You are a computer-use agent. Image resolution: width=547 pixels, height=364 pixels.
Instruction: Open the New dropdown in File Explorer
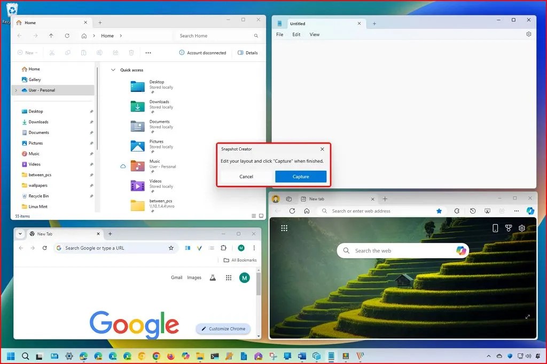tap(27, 53)
